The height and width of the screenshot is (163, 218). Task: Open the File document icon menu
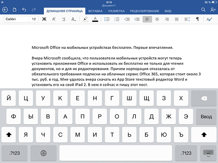15,10
